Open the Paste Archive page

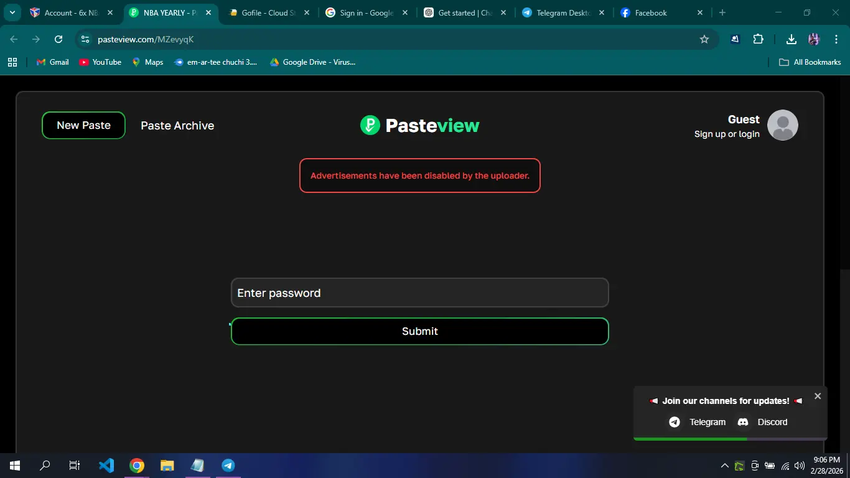click(x=177, y=126)
